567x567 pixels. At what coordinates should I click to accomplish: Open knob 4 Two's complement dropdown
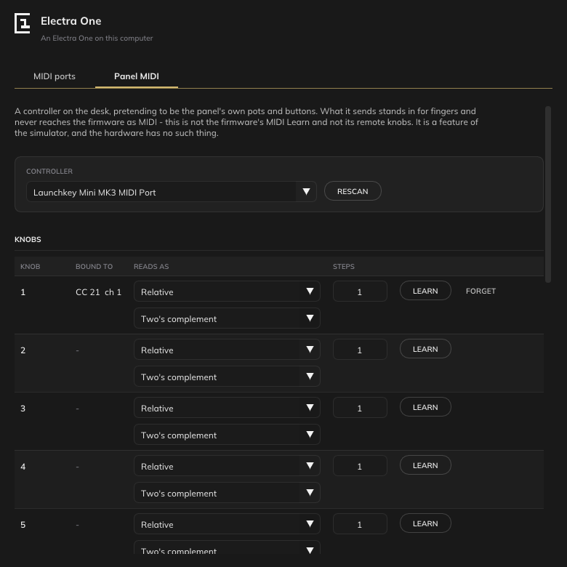tap(227, 493)
